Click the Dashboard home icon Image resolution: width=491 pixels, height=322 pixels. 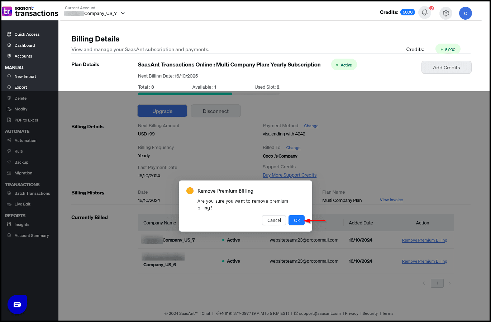pyautogui.click(x=9, y=45)
